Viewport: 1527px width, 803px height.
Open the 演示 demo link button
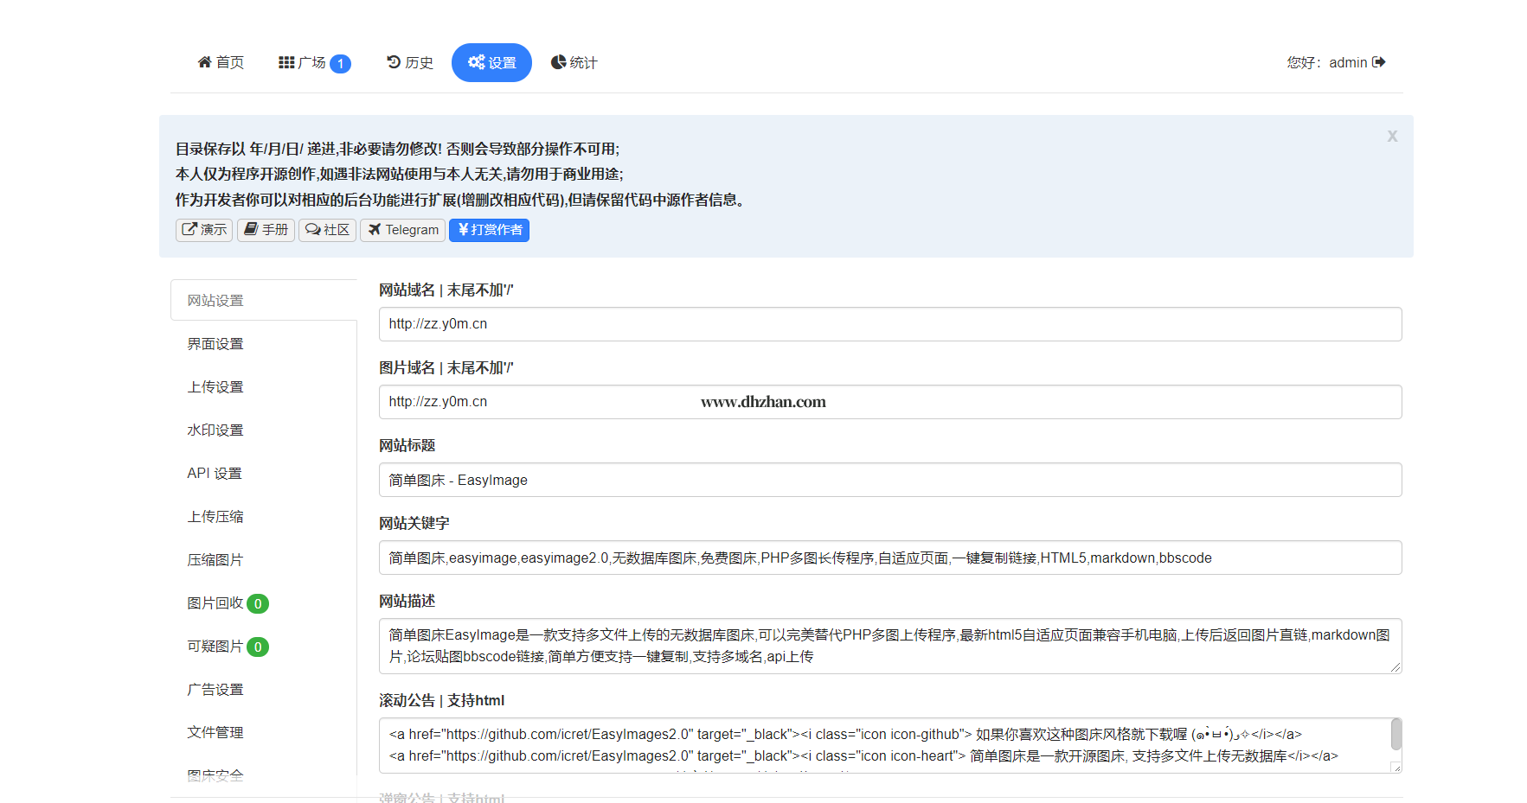(x=204, y=230)
